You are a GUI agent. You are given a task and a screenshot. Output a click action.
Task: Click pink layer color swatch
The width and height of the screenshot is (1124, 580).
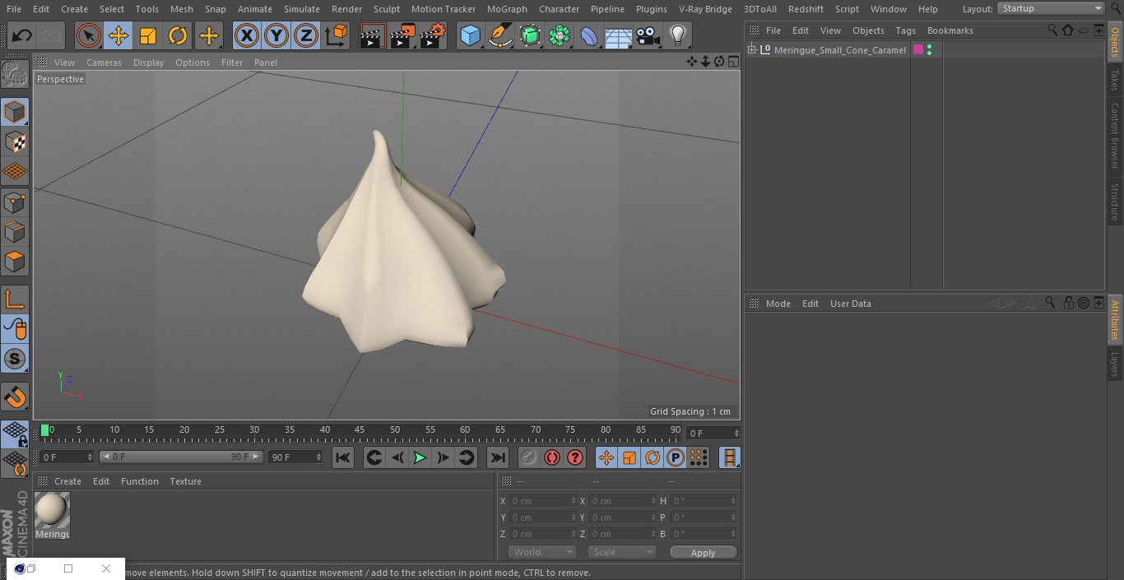[918, 50]
